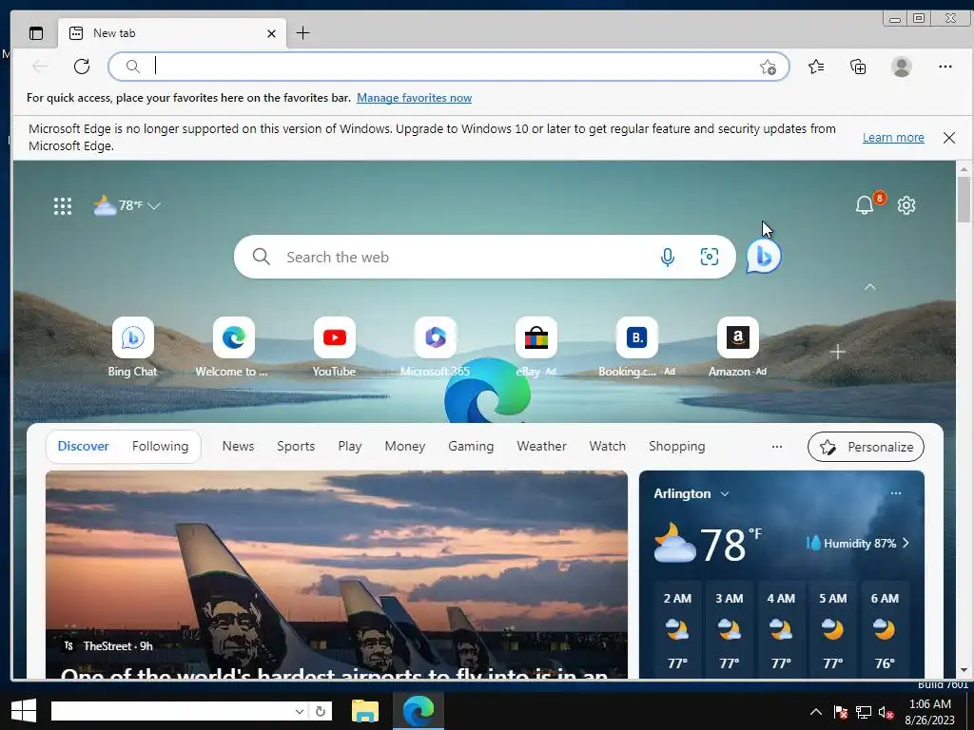Collapse quick links with the up chevron

pyautogui.click(x=870, y=287)
